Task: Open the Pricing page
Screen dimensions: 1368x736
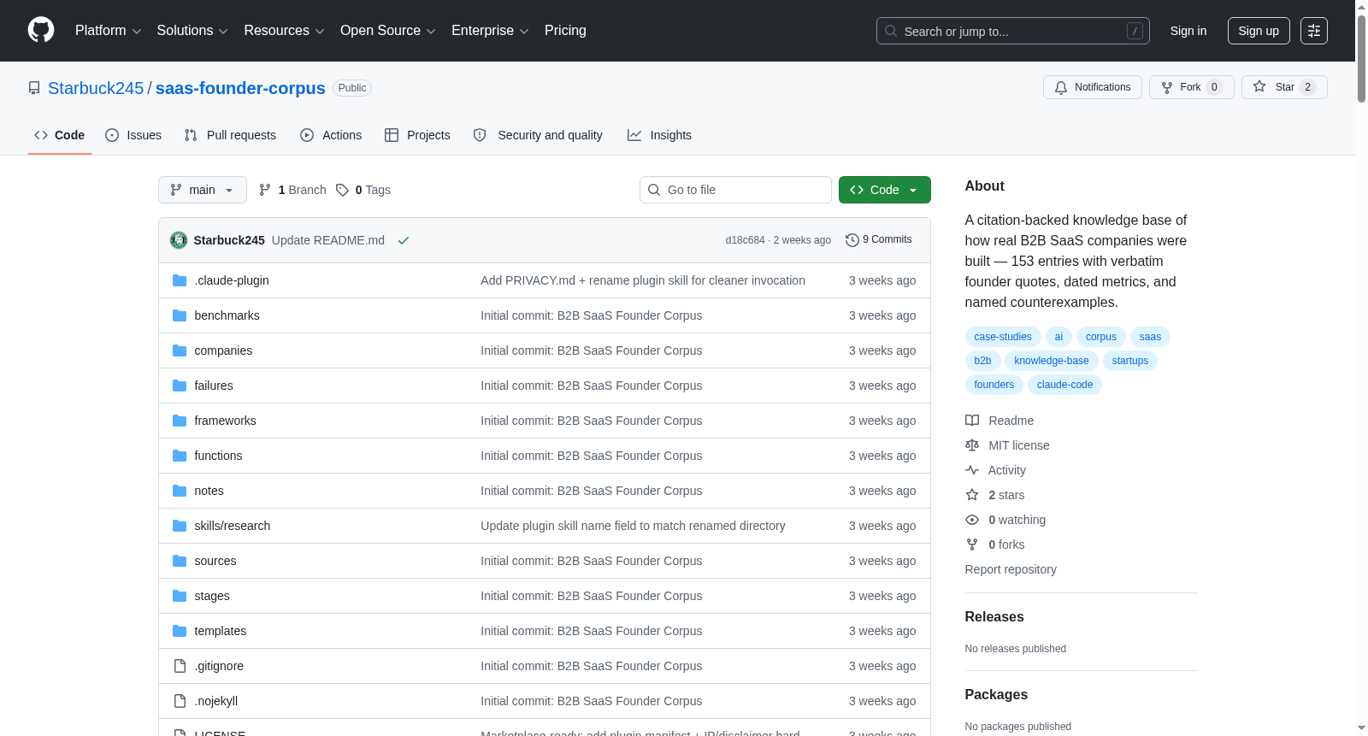Action: pos(565,31)
